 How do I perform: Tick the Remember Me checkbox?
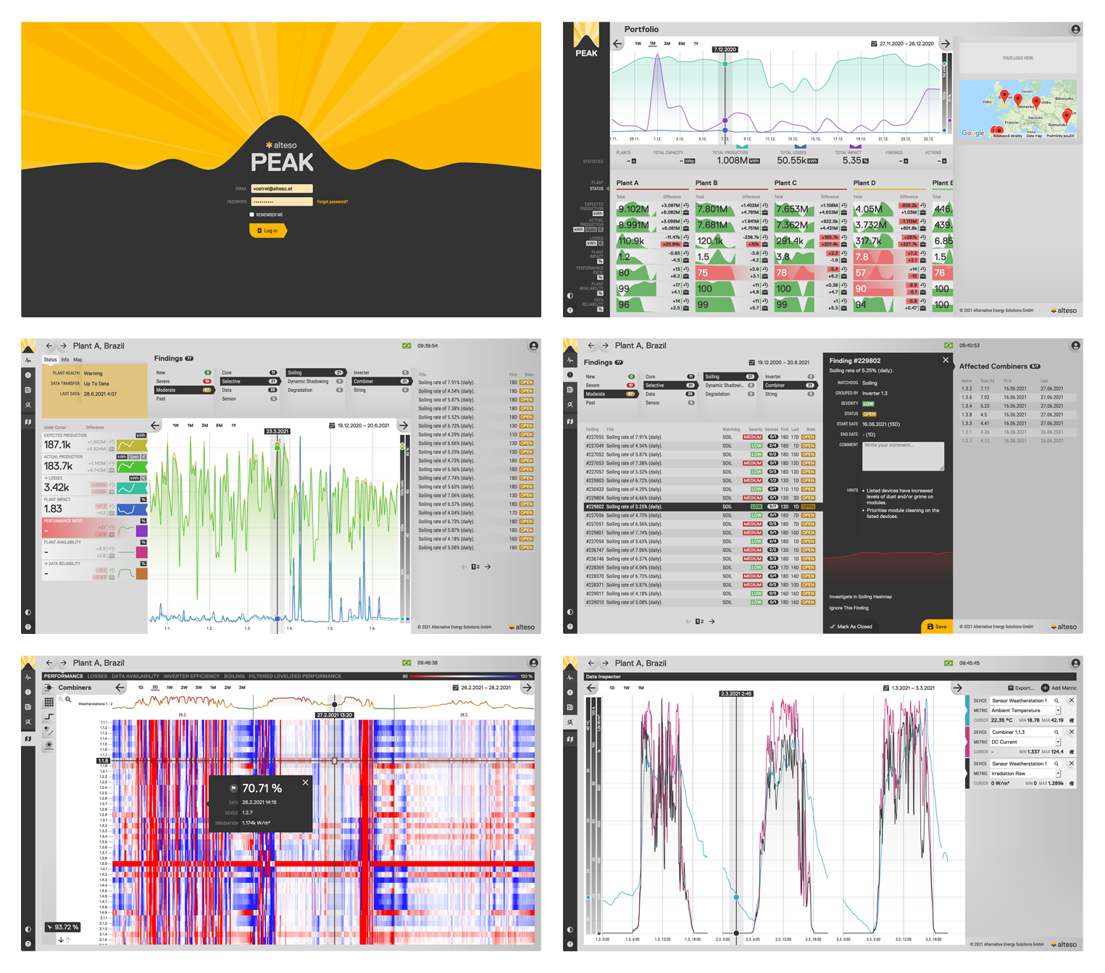pos(251,214)
